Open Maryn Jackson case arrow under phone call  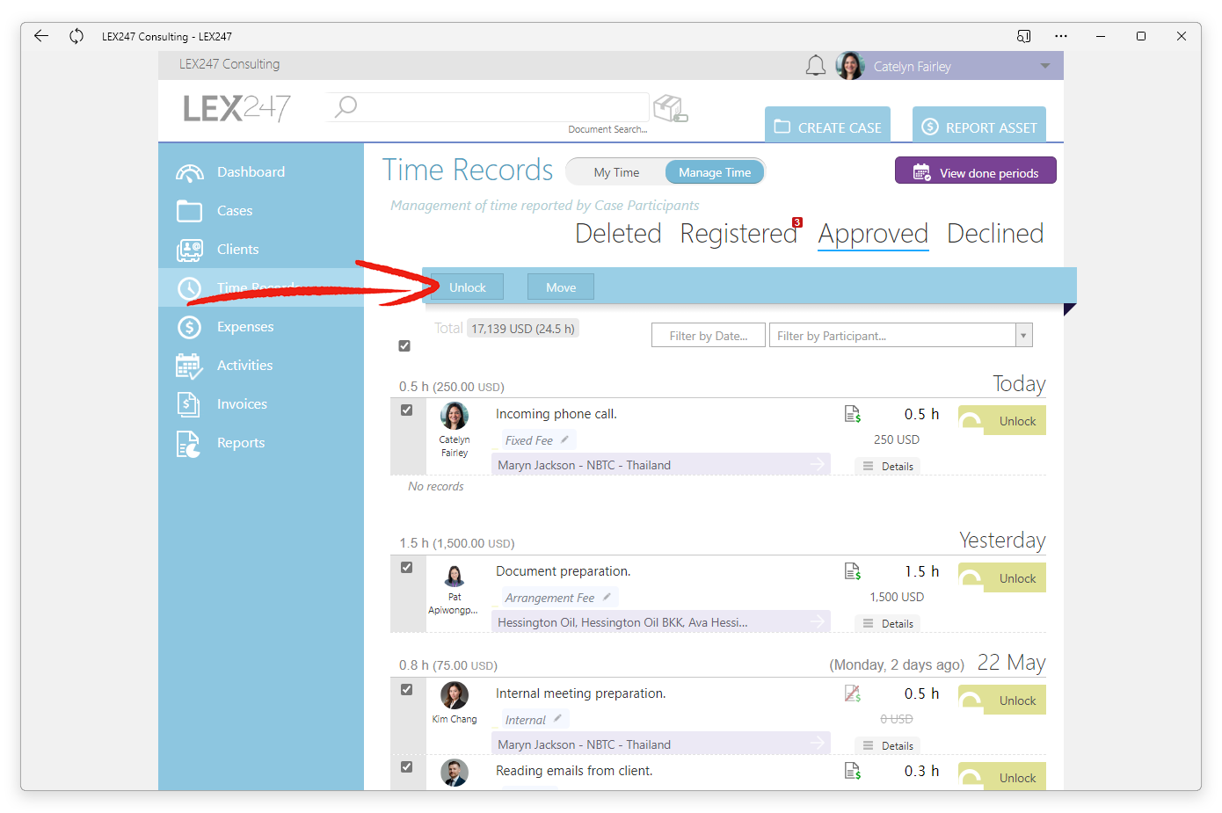pyautogui.click(x=818, y=464)
